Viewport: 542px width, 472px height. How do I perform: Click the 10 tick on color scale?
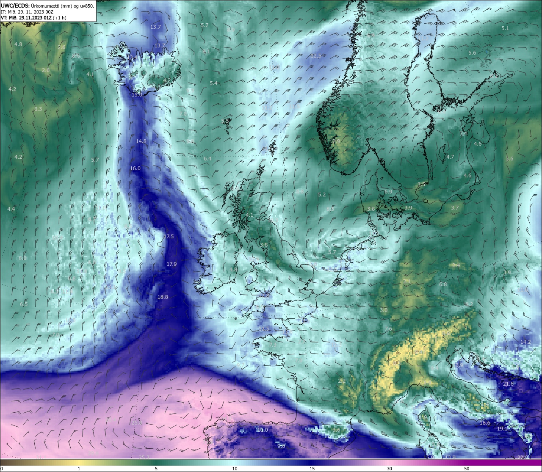tap(234, 469)
